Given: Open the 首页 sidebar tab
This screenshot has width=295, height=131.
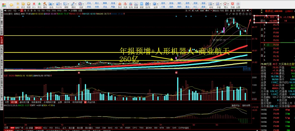Looking at the screenshot, I should (2, 23).
